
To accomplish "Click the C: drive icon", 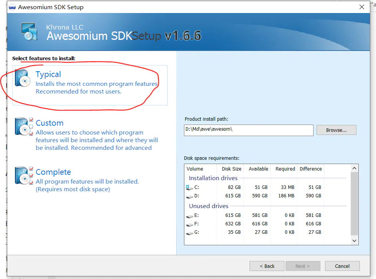I will point(190,188).
